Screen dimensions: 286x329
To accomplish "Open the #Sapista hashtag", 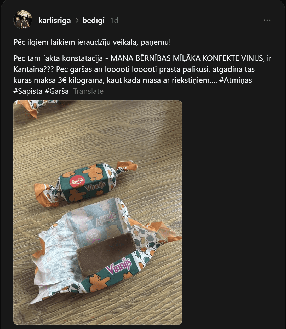I will pos(28,91).
